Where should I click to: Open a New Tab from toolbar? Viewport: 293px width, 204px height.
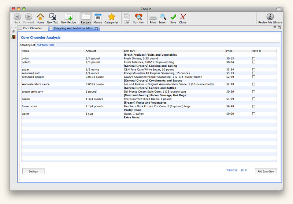pos(52,18)
